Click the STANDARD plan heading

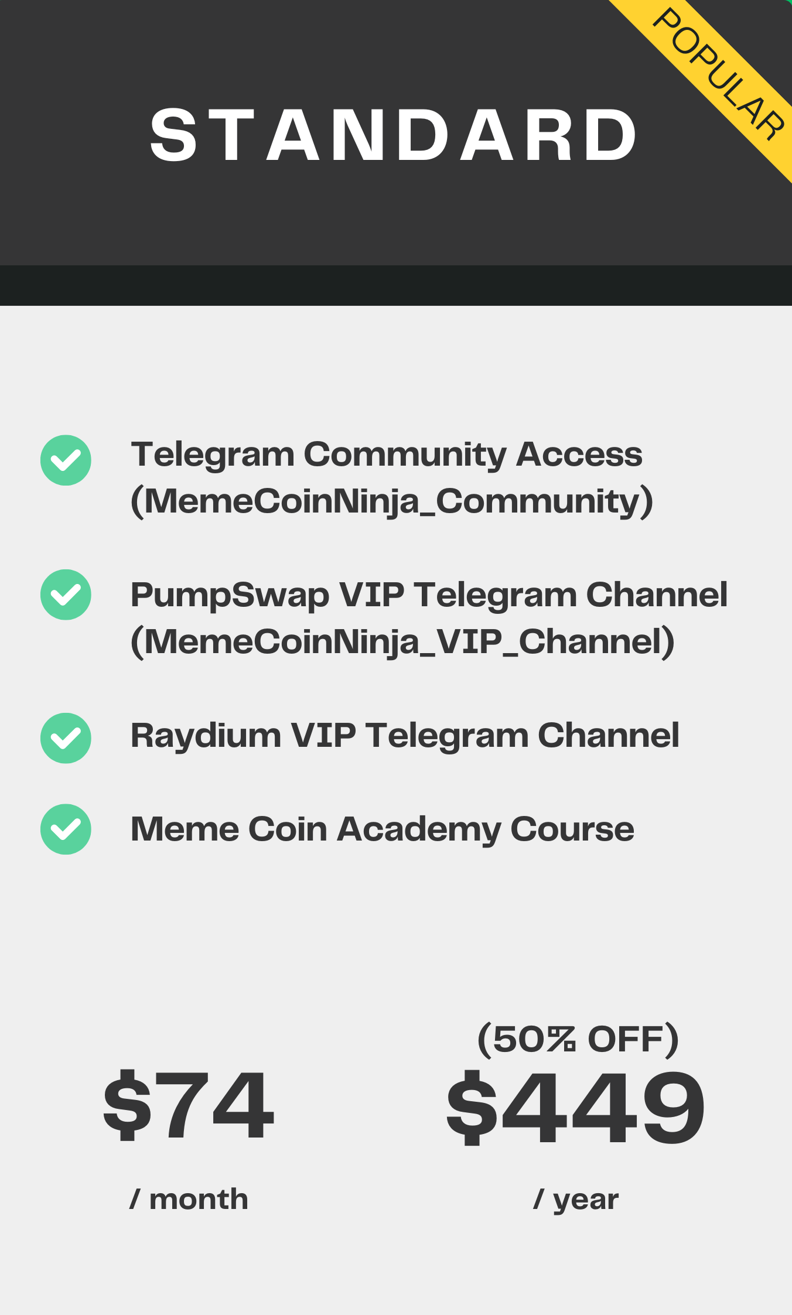[394, 135]
